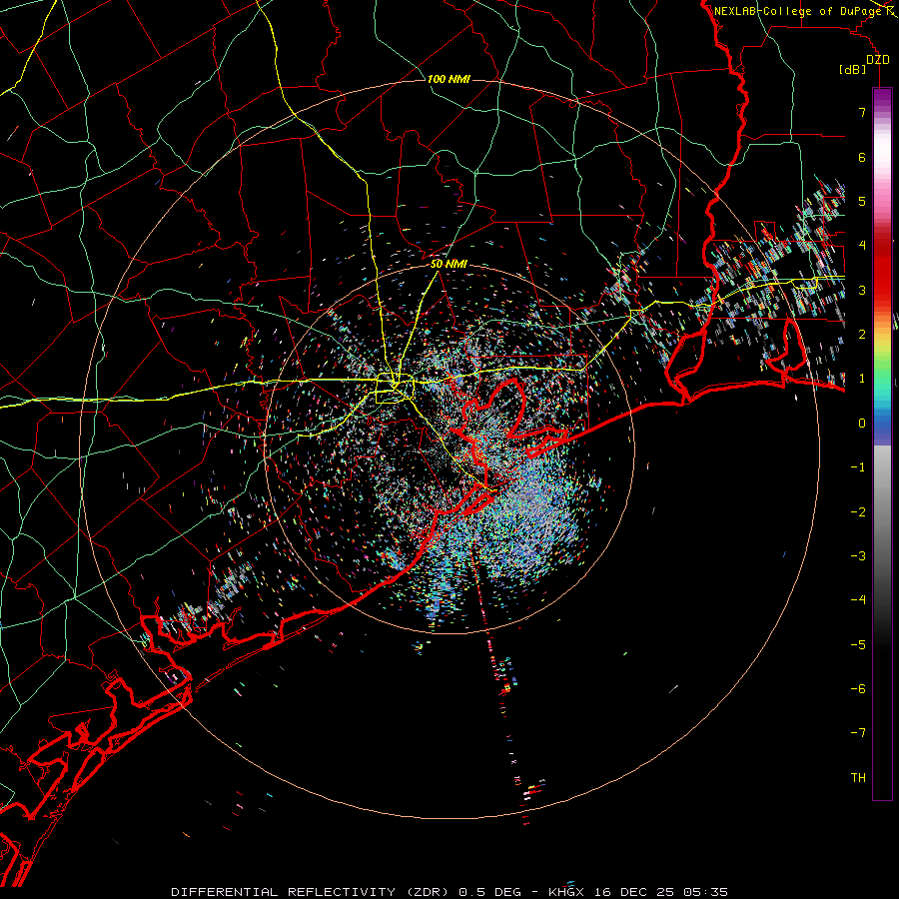
Task: Click the 0 dB value on color scale
Action: (x=862, y=424)
